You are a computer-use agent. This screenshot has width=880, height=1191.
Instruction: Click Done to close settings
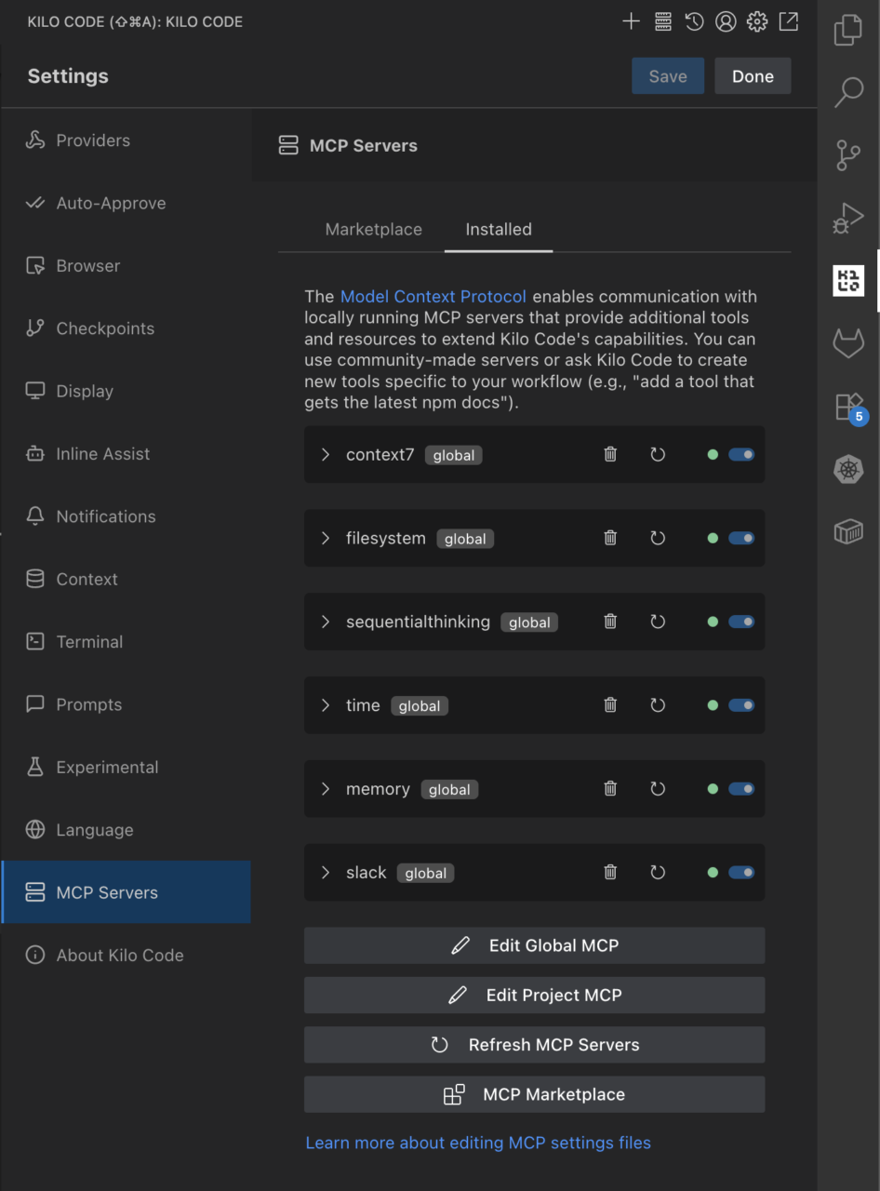[x=753, y=76]
